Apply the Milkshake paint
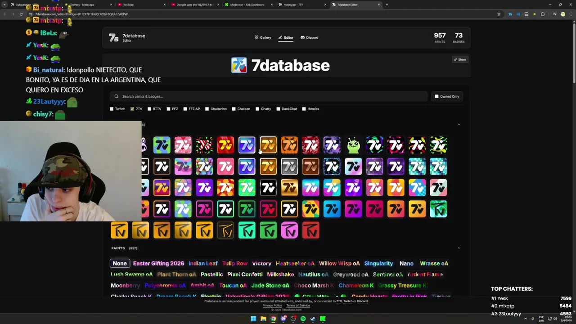Screen dimensions: 576x324 [280, 274]
